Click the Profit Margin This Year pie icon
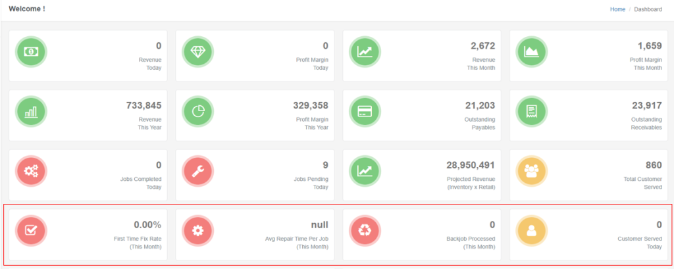Screen dimensions: 674x269 [x=198, y=111]
